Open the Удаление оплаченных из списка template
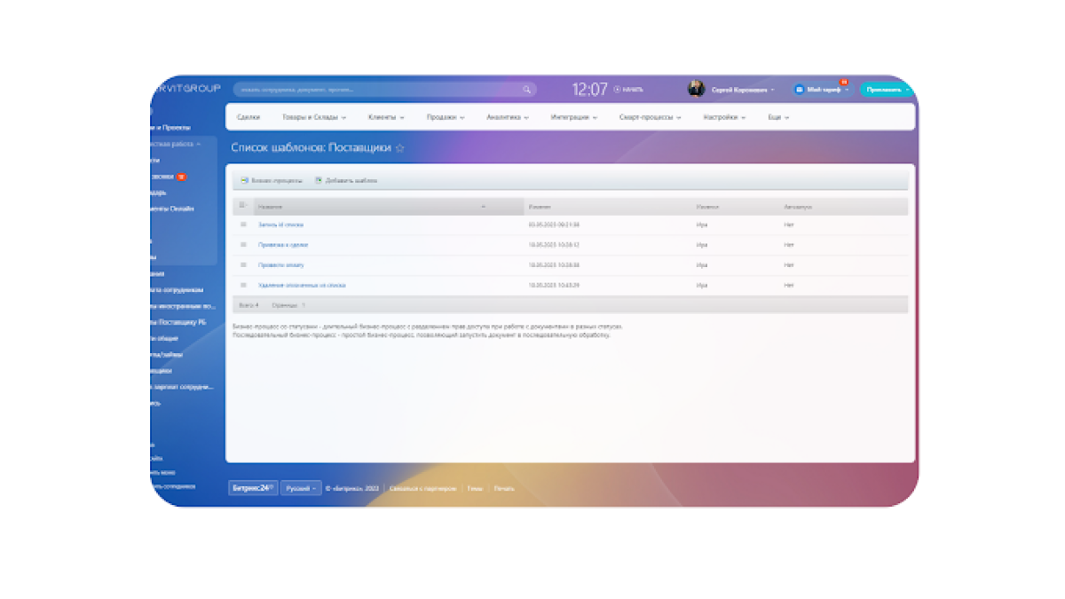Image resolution: width=1065 pixels, height=599 pixels. click(x=302, y=286)
